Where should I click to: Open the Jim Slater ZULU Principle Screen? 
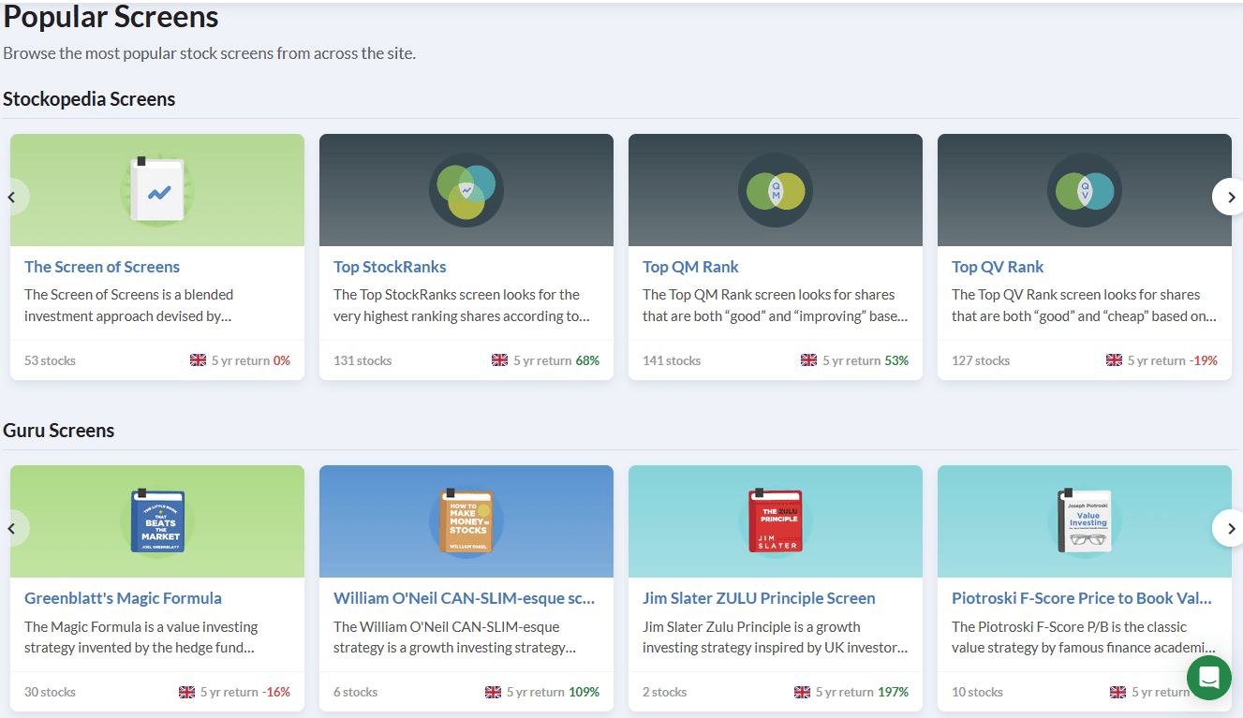tap(759, 597)
